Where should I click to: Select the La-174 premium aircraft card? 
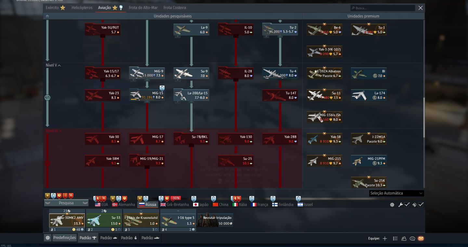tap(369, 95)
